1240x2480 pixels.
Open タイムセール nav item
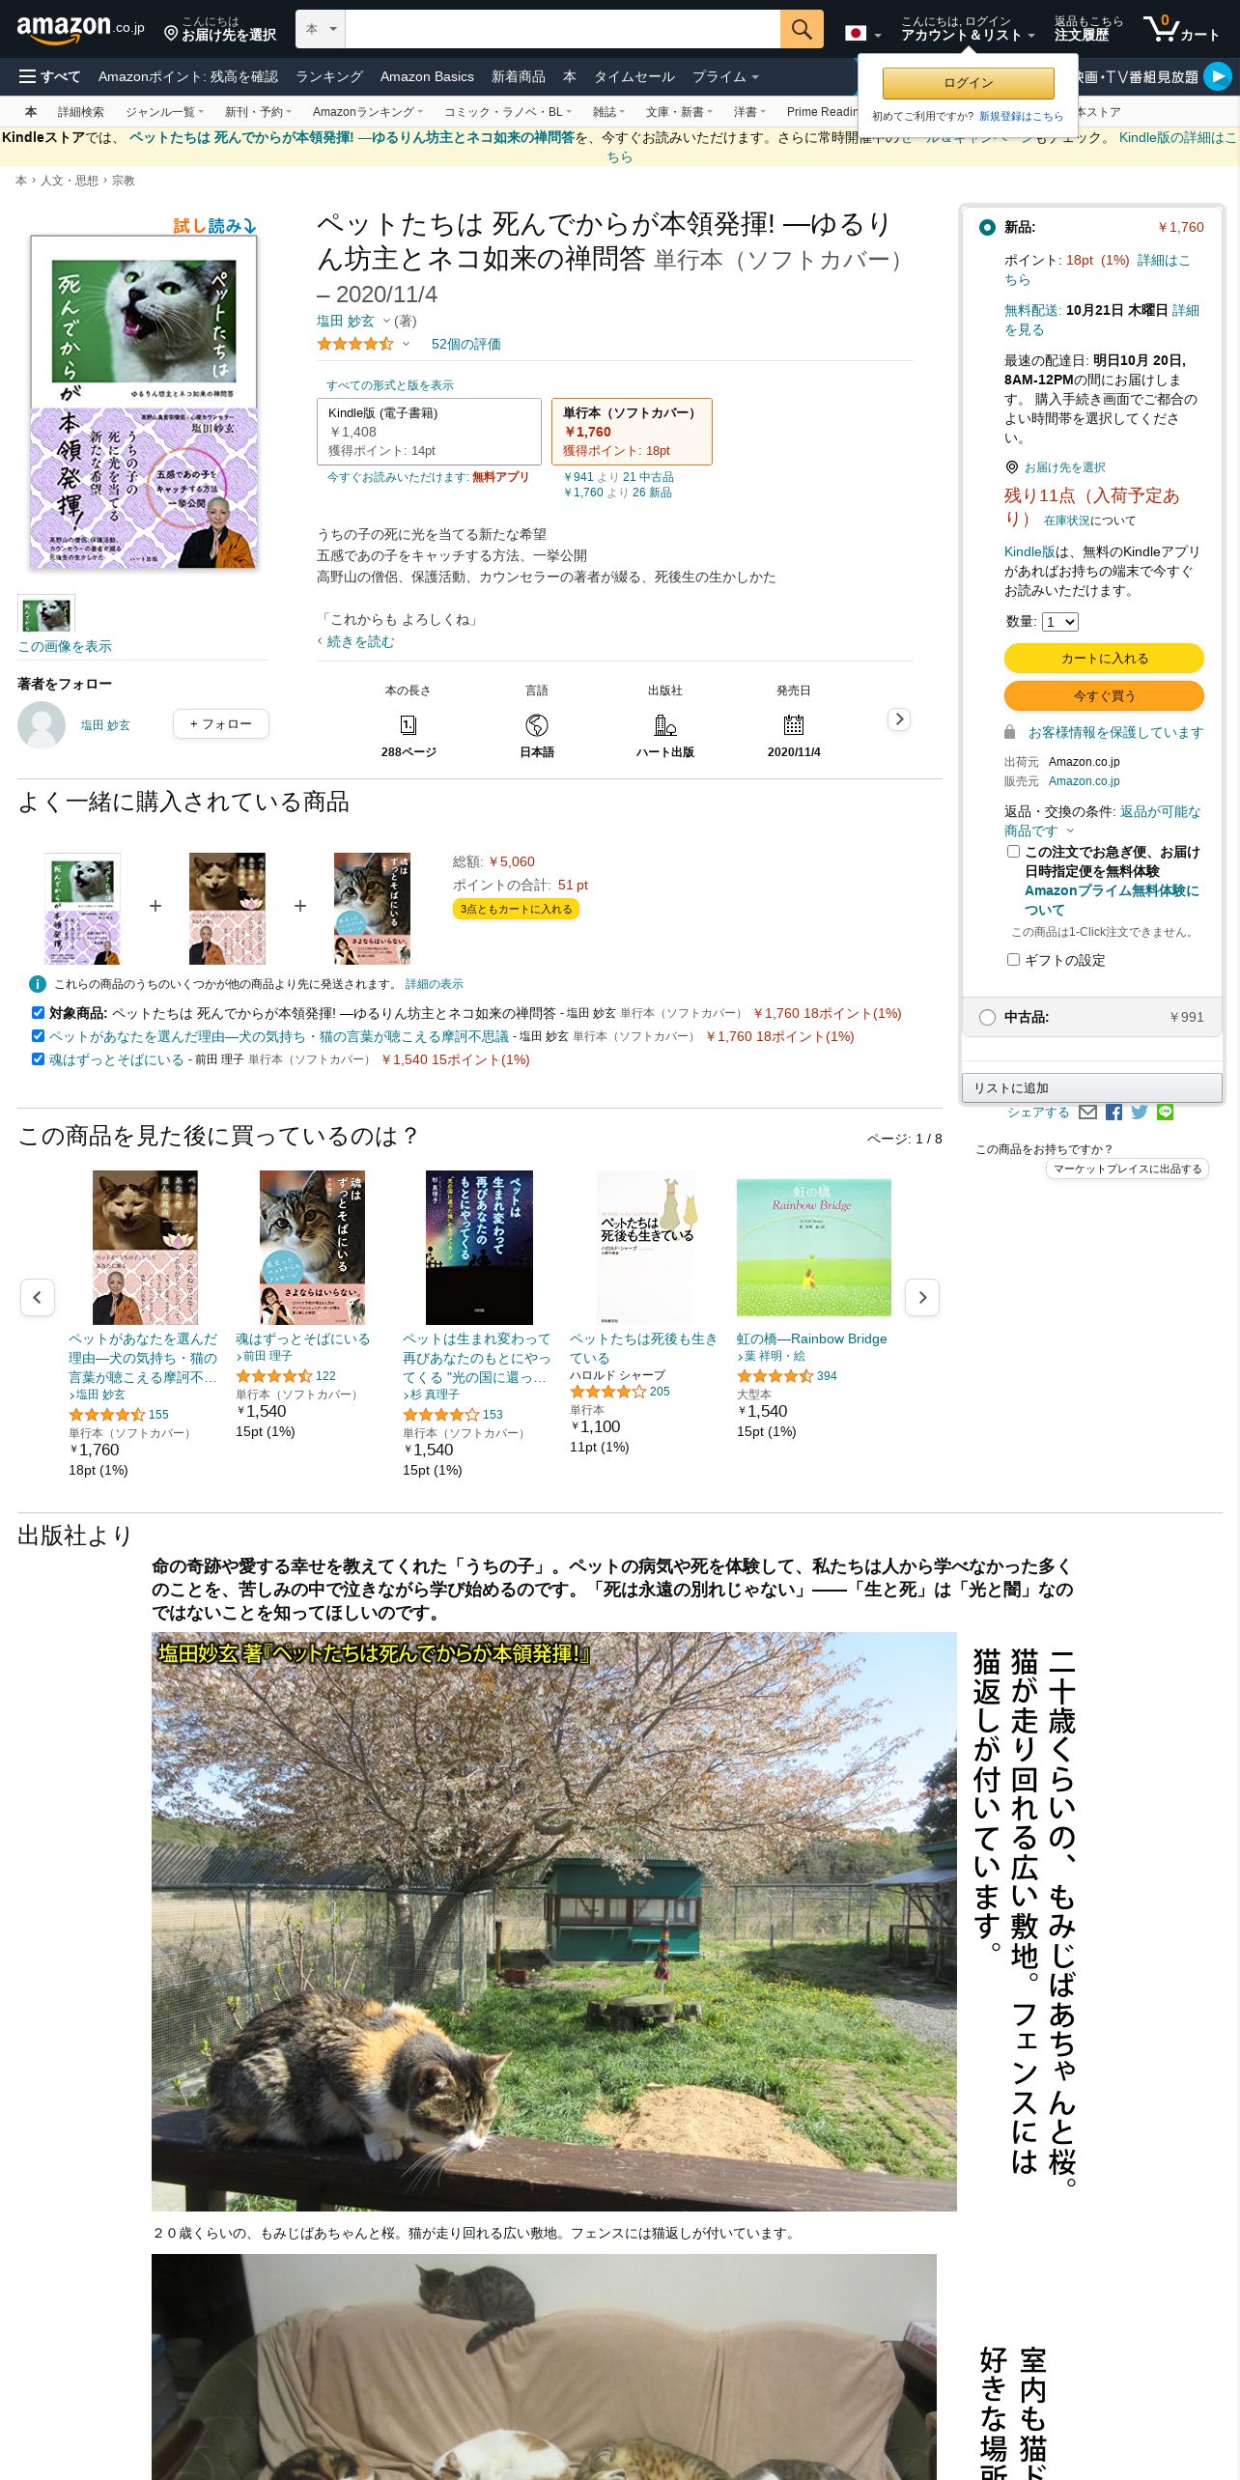[x=634, y=76]
